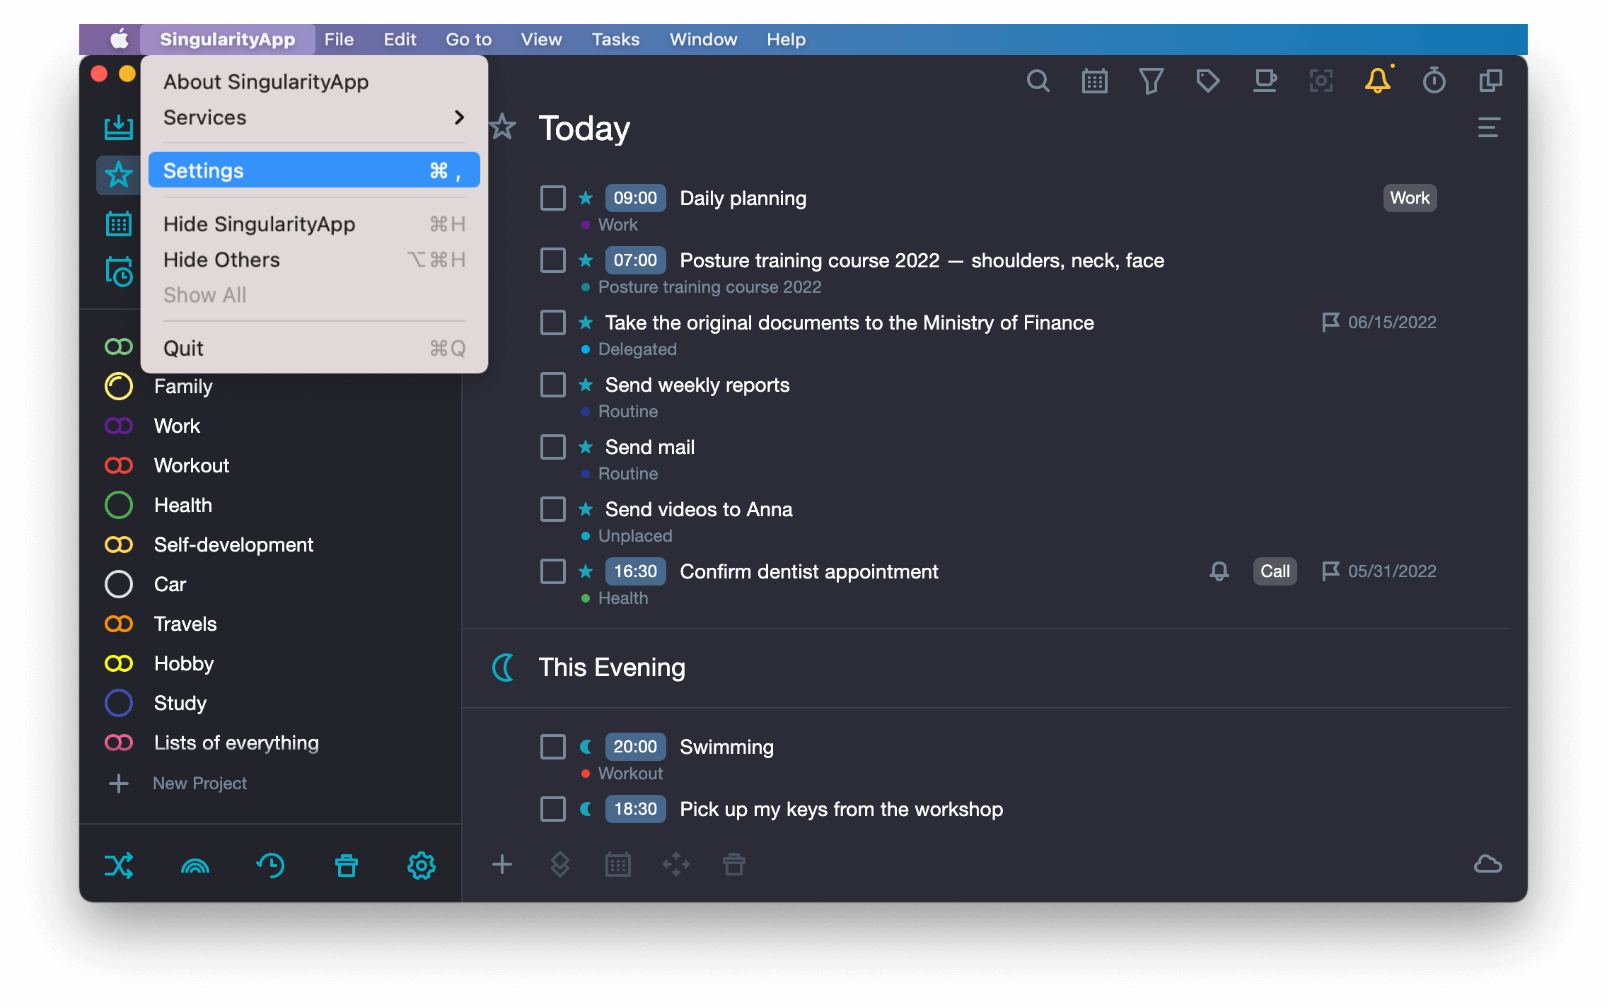The image size is (1607, 1007).
Task: Open the Inbox tray icon in sidebar
Action: [x=118, y=128]
